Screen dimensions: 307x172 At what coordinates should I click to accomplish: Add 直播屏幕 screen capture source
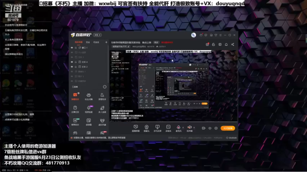pos(136,128)
